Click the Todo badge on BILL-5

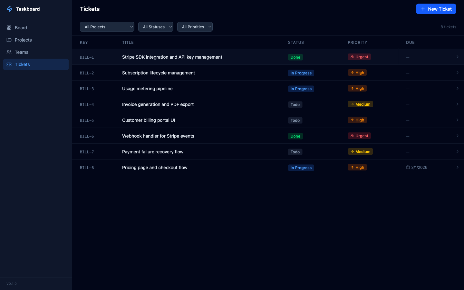[x=295, y=120]
